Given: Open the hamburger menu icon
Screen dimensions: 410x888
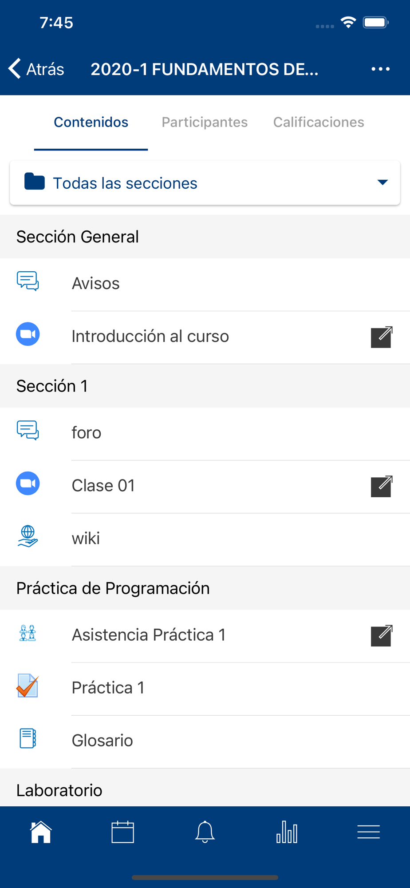Looking at the screenshot, I should pyautogui.click(x=369, y=832).
